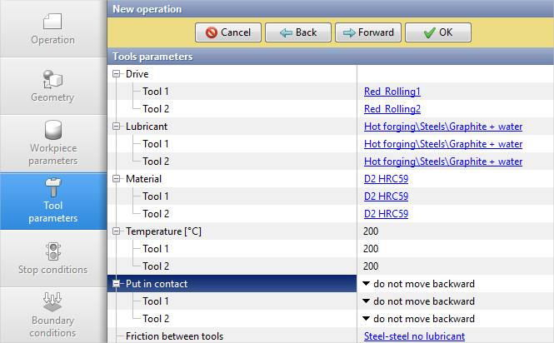Viewport: 554px width, 343px height.
Task: Open Boundary conditions arrows icon
Action: coord(53,301)
